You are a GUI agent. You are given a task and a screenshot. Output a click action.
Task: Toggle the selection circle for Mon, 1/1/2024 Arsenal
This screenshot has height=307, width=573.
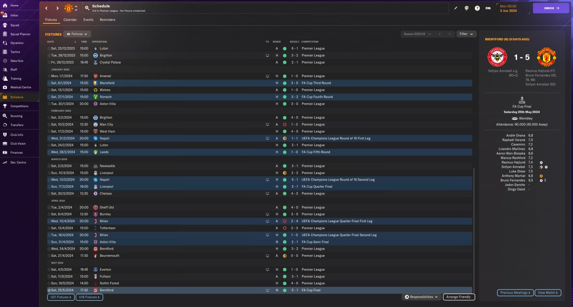(x=49, y=76)
